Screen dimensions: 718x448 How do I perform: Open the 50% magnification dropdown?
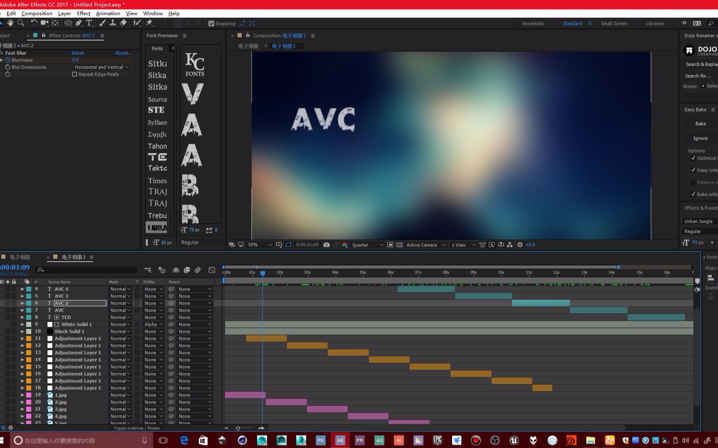coord(260,245)
